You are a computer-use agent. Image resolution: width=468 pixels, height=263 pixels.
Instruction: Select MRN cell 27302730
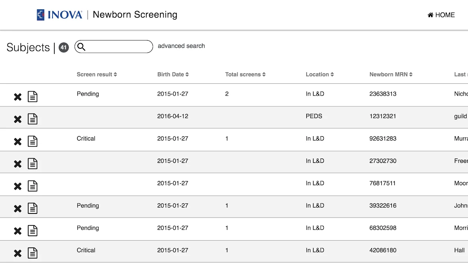(x=383, y=161)
